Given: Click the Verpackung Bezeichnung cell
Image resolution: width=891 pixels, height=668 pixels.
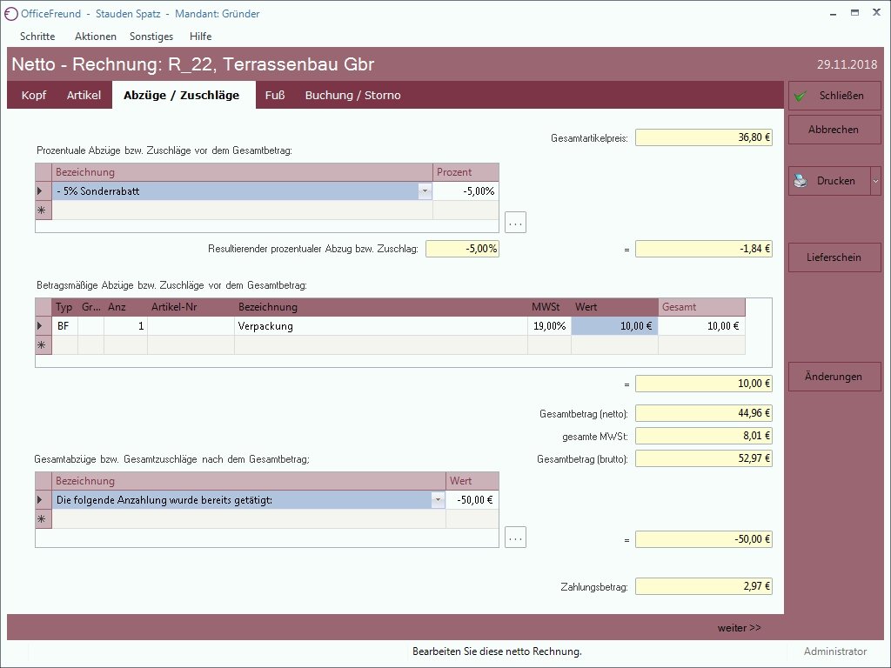Looking at the screenshot, I should pyautogui.click(x=380, y=326).
